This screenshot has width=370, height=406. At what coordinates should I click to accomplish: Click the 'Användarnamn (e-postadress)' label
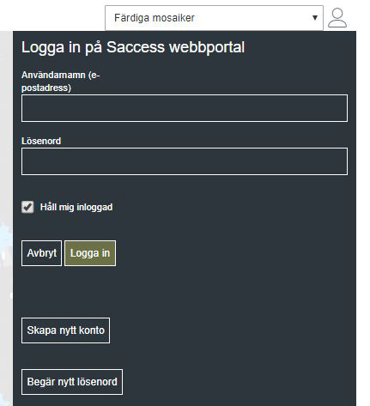(61, 82)
